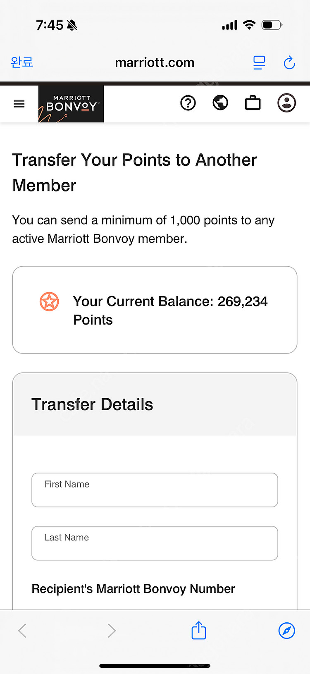
Task: Open the account profile icon
Action: 286,103
